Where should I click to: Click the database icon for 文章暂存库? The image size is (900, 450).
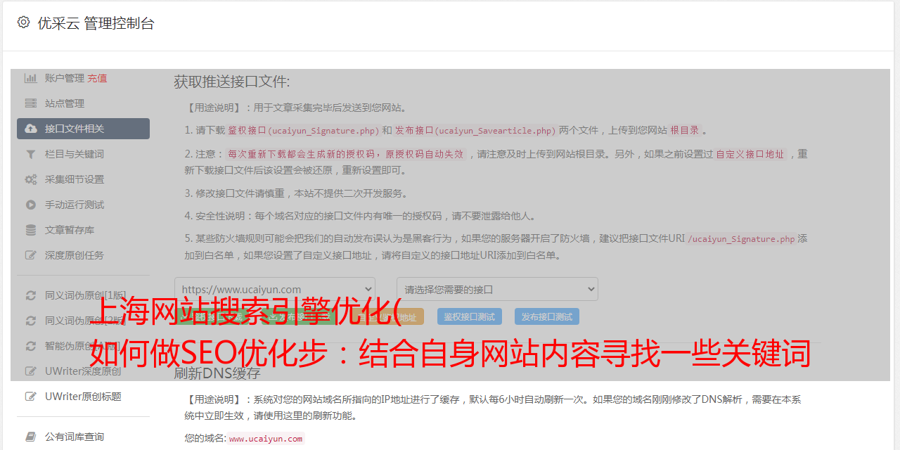[x=31, y=230]
